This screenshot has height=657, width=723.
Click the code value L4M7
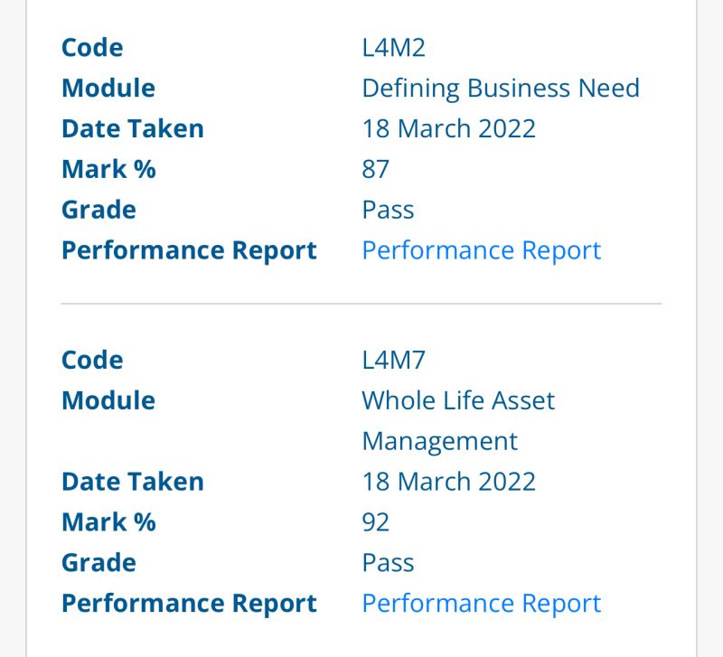coord(390,359)
